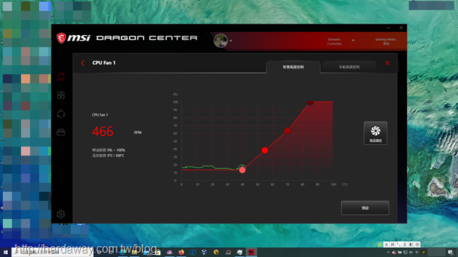Expand the Scenario Customize dropdown arrow
This screenshot has width=458, height=257.
[x=353, y=41]
